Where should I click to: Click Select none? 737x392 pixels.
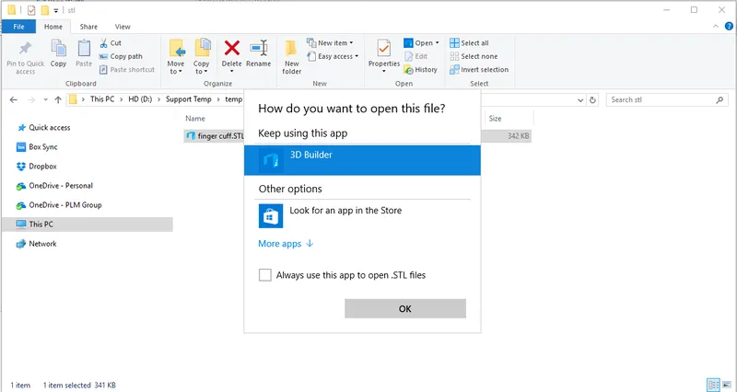point(474,56)
